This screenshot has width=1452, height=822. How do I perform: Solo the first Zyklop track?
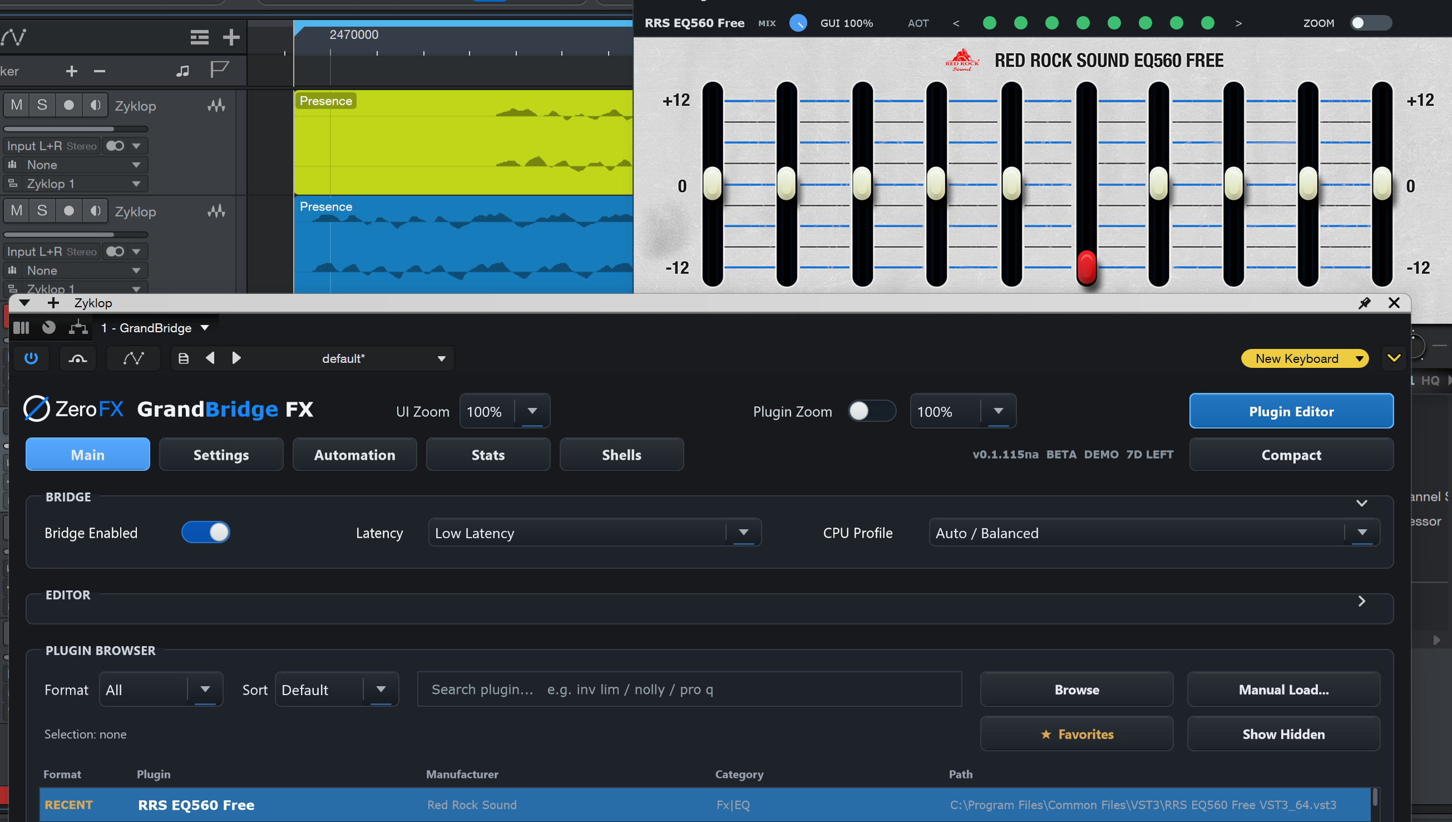click(x=42, y=105)
